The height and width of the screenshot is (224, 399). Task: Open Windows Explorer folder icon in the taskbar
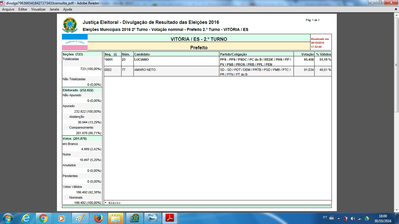click(x=116, y=218)
